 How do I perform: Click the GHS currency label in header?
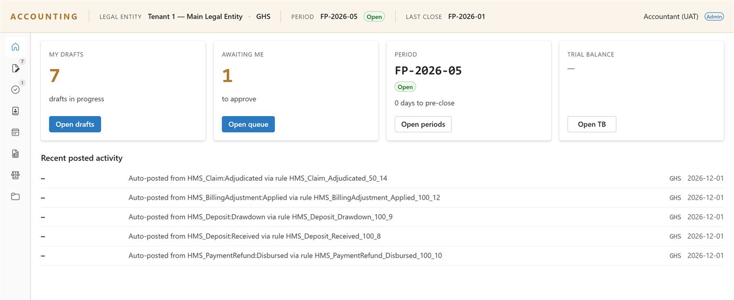(263, 17)
